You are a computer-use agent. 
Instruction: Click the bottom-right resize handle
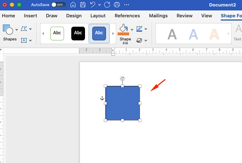tap(140, 120)
